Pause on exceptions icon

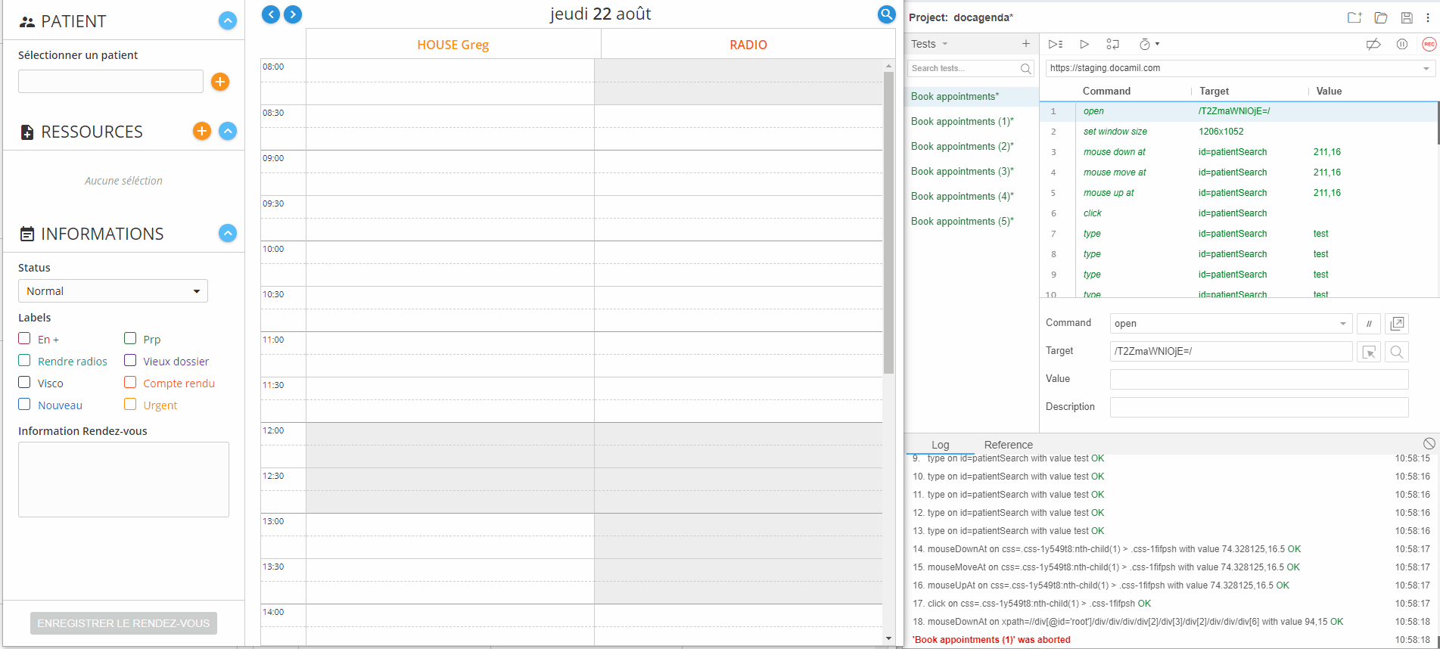pyautogui.click(x=1401, y=44)
